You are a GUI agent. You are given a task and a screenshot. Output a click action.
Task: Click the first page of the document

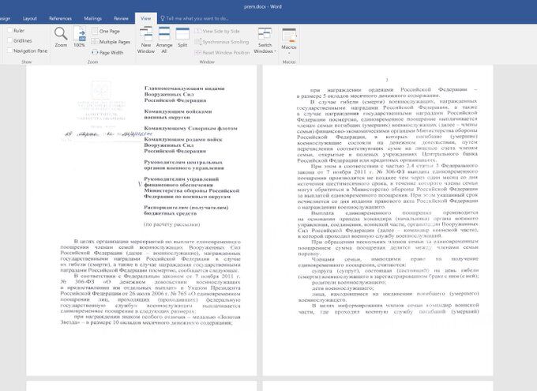pyautogui.click(x=141, y=220)
